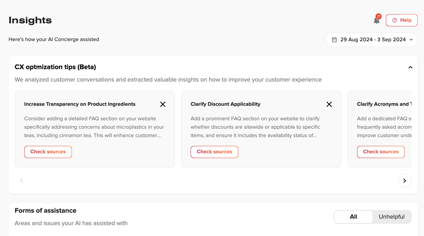
Task: Click the previous tips left arrow
Action: pos(22,181)
